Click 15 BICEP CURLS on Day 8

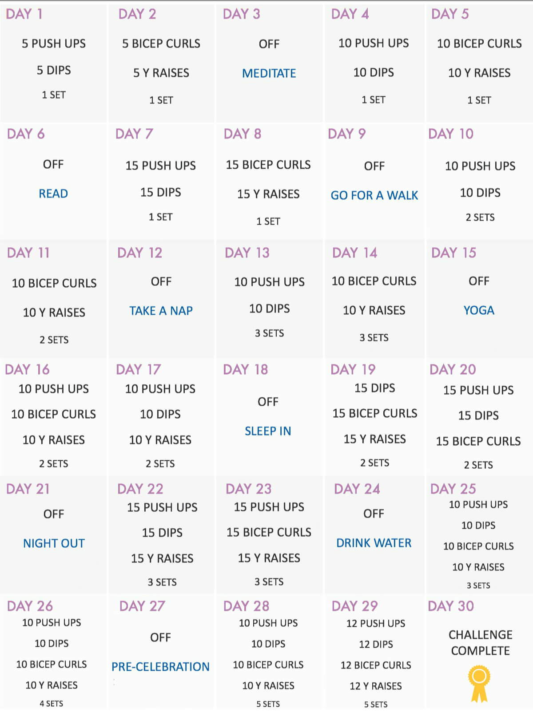(x=268, y=165)
